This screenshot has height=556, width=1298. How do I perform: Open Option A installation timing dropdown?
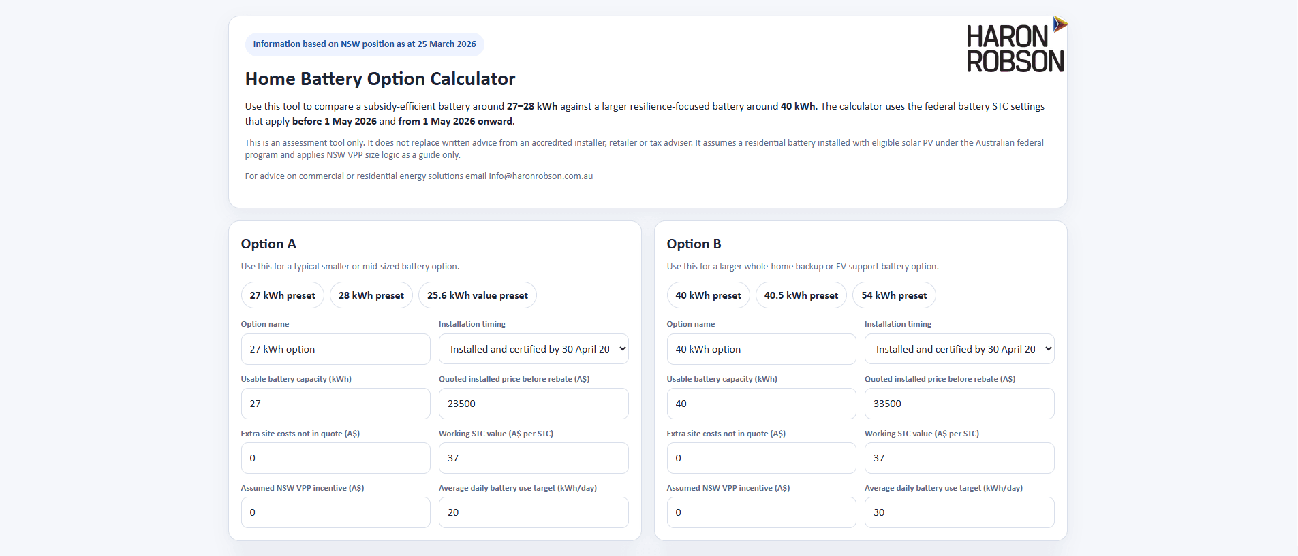(x=533, y=349)
